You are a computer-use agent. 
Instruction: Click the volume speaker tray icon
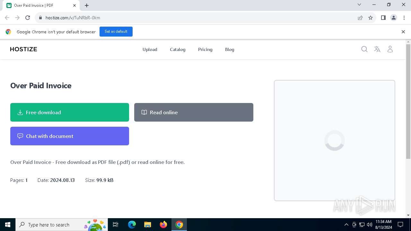point(370,225)
